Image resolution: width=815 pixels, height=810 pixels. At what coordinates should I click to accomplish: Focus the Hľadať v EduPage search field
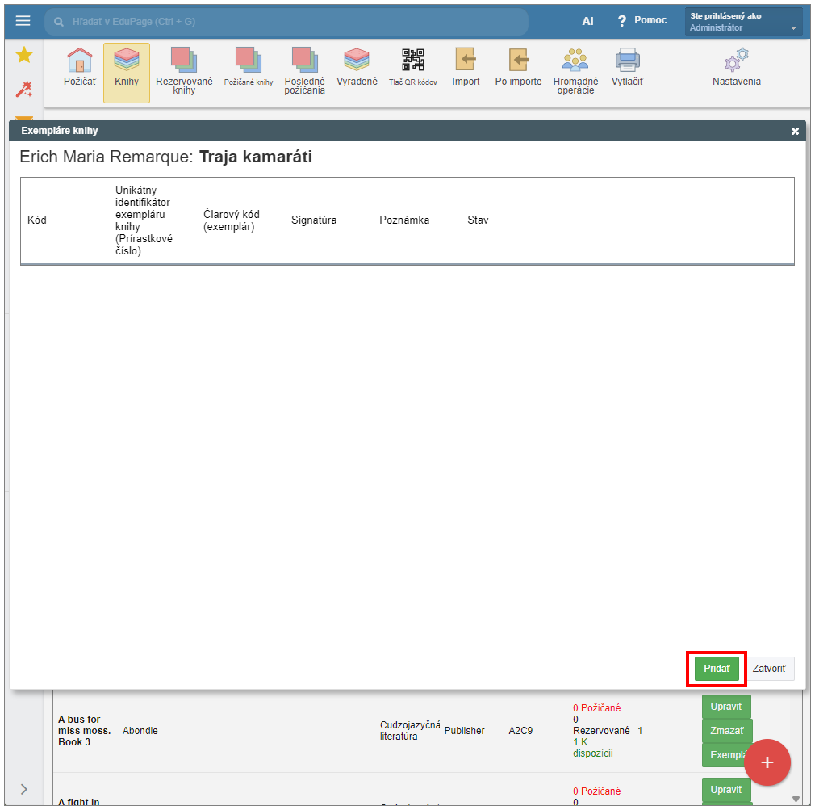[286, 22]
